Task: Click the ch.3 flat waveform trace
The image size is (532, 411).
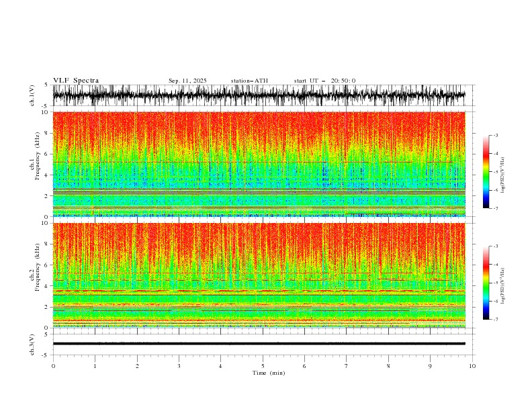Action: pos(259,344)
